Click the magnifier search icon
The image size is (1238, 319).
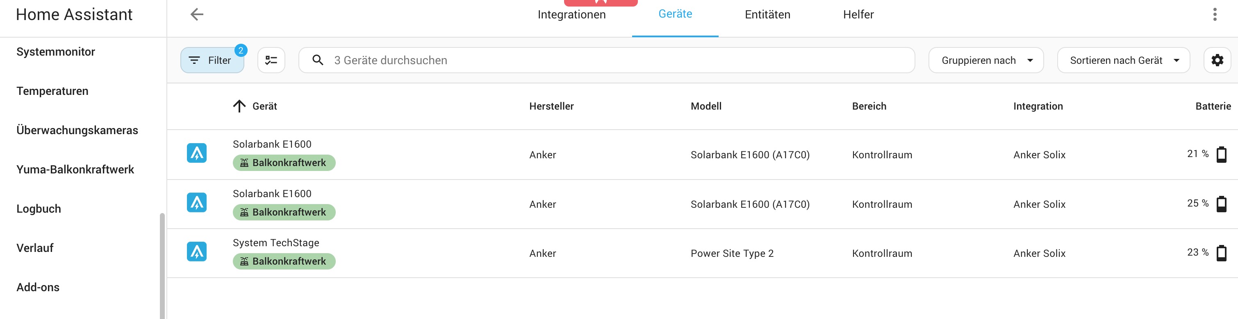click(318, 60)
